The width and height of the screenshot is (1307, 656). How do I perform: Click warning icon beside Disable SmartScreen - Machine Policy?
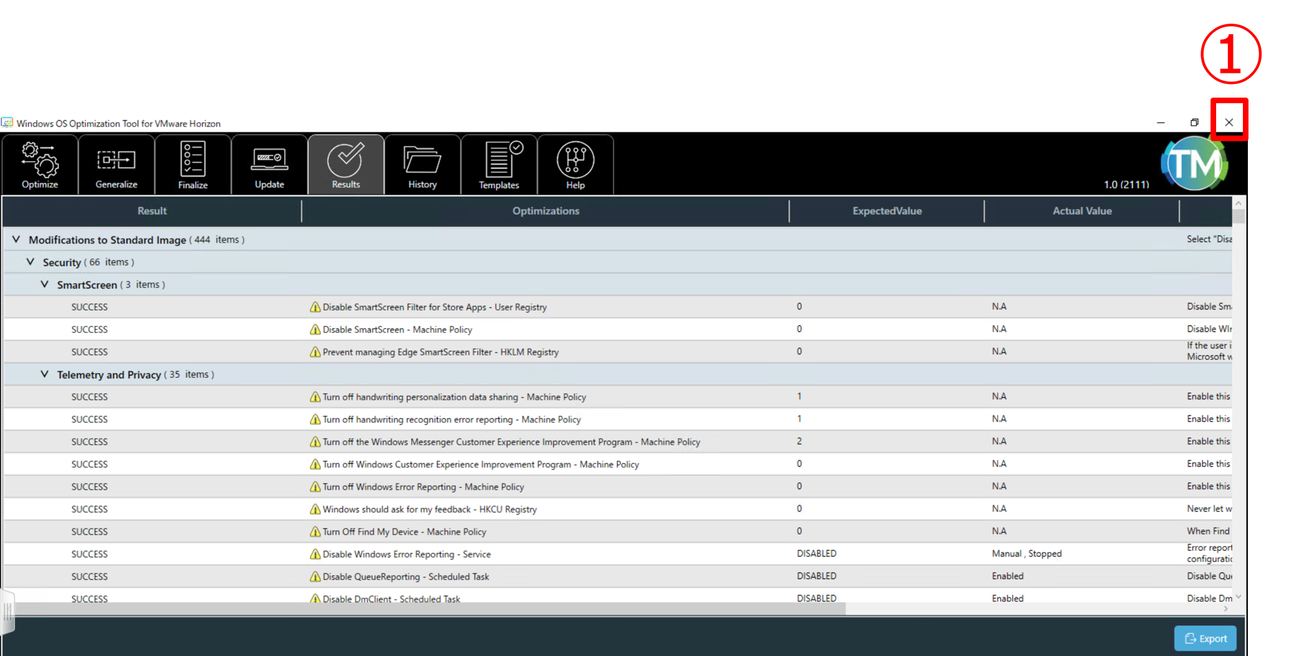pos(315,330)
